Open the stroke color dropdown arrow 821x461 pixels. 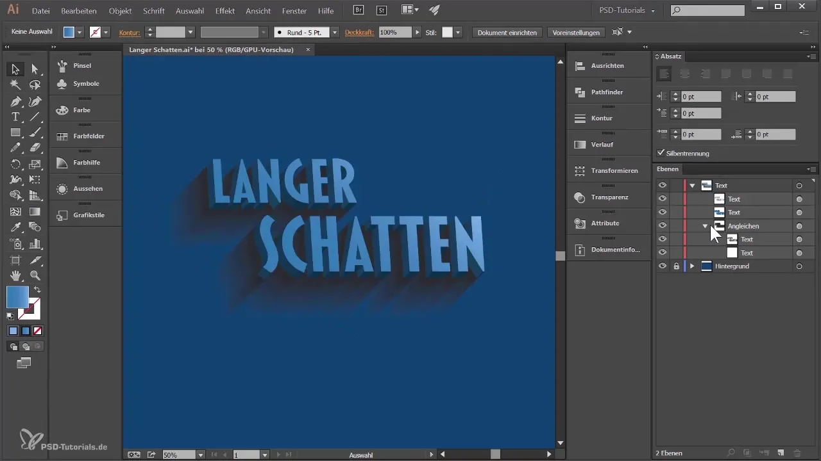106,32
